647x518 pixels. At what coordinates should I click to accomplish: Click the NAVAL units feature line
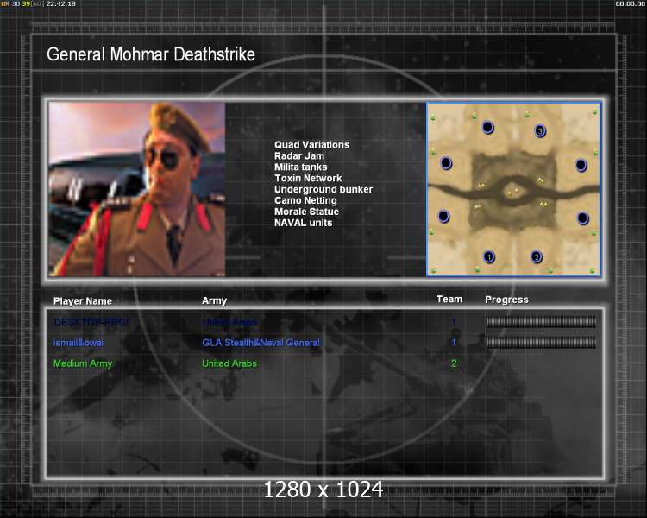pyautogui.click(x=304, y=223)
